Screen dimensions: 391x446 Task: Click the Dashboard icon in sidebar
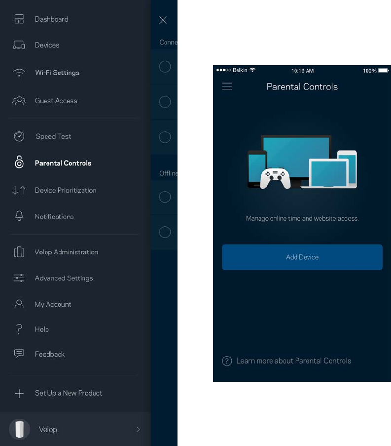coord(19,19)
